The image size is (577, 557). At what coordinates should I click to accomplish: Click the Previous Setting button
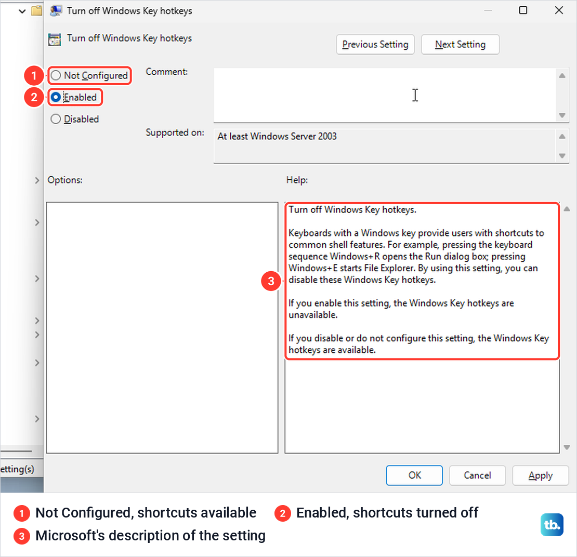(x=375, y=45)
